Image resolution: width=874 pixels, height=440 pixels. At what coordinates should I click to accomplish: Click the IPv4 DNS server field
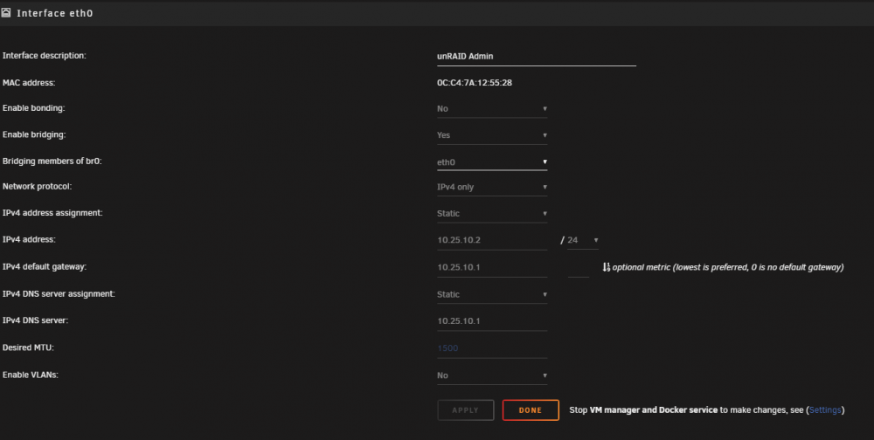coord(491,321)
